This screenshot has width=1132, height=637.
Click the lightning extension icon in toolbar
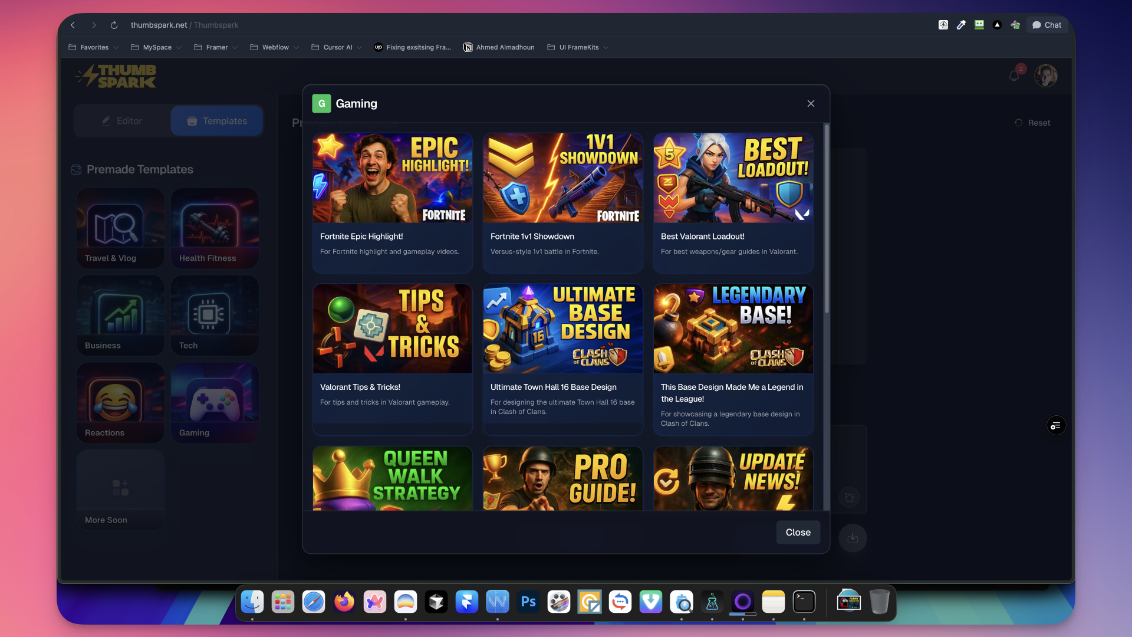(x=943, y=25)
